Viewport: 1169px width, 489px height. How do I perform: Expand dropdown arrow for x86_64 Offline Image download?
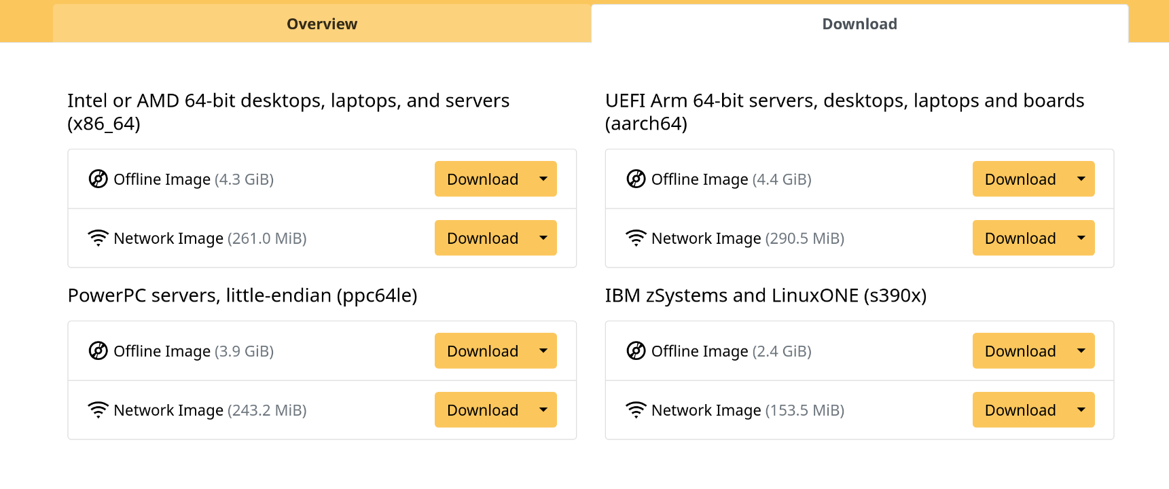point(543,179)
